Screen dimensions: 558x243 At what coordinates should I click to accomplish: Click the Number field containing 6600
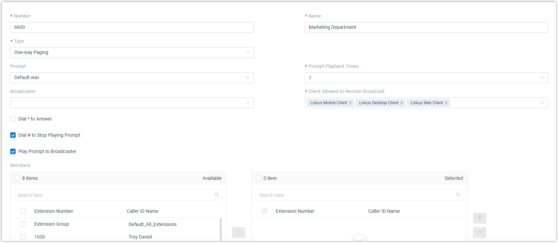click(x=132, y=27)
